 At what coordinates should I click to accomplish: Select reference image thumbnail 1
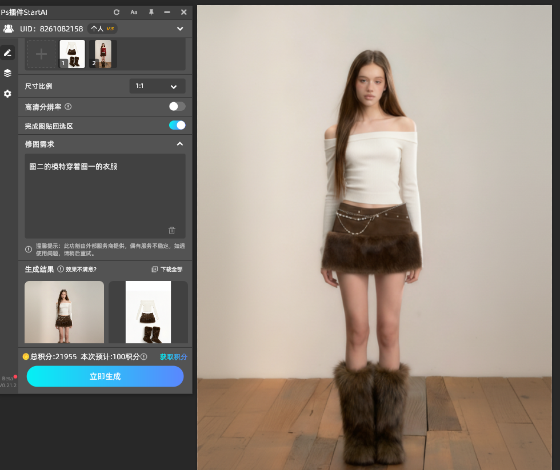tap(73, 54)
